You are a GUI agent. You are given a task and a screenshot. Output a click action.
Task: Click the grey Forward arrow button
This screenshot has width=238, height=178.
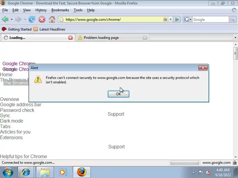pyautogui.click(x=18, y=19)
